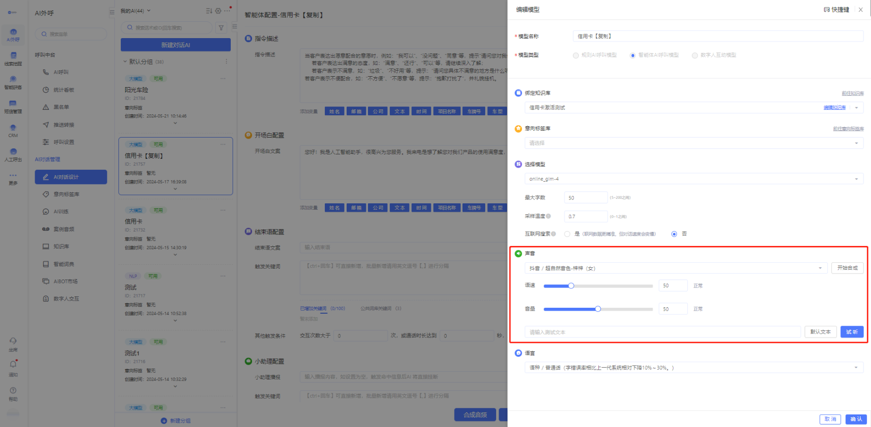871x427 pixels.
Task: Select the 数字人互动模型 radio button
Action: click(x=695, y=55)
